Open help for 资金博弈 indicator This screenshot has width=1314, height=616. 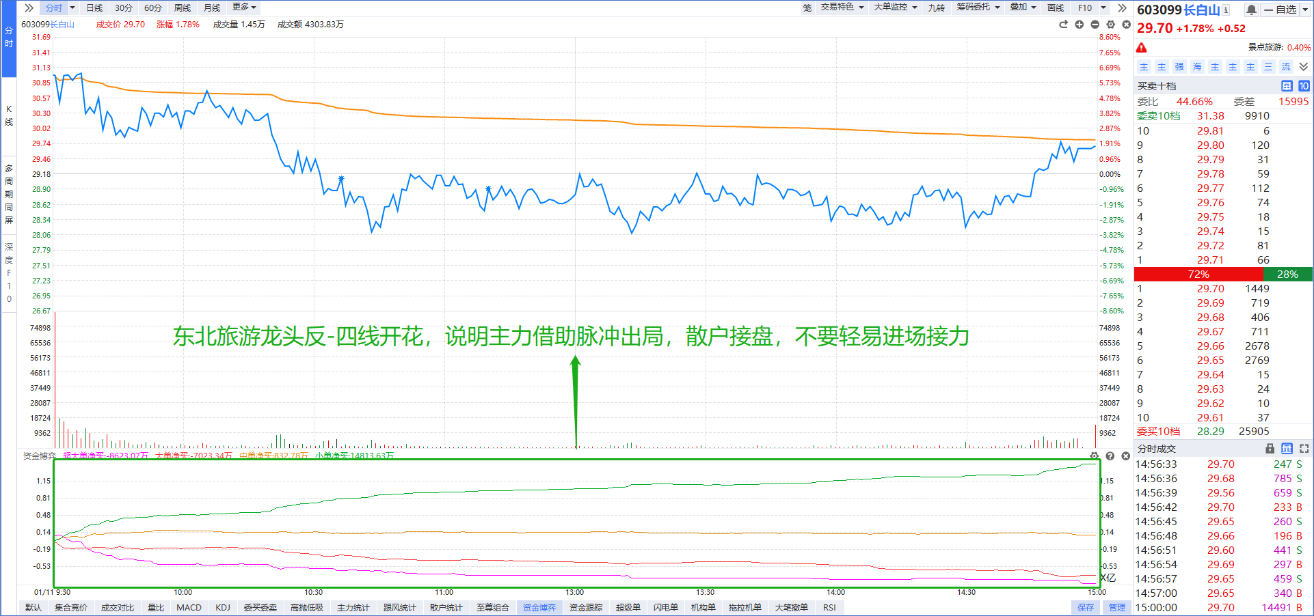[1110, 456]
